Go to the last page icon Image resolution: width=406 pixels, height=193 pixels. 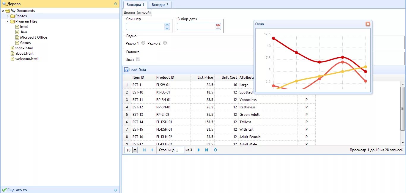tap(207, 150)
